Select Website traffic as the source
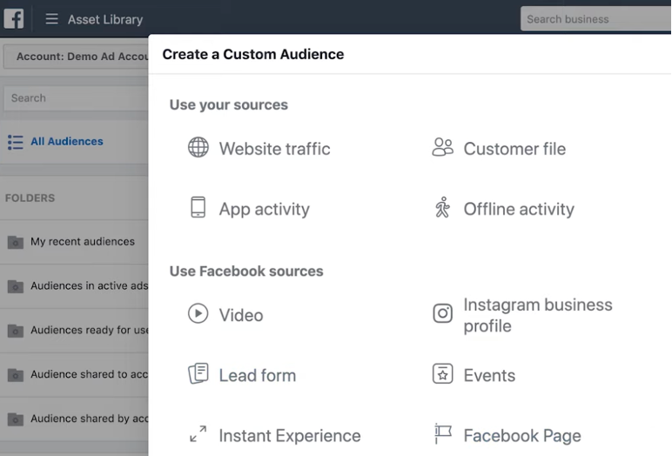Viewport: 672px width, 456px height. (275, 149)
